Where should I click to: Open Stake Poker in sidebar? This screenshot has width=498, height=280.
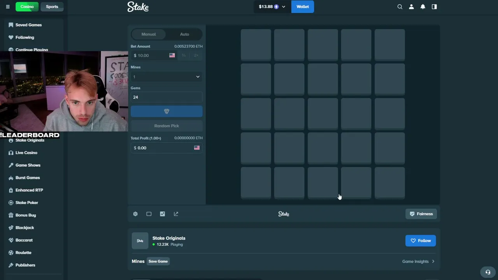point(27,203)
